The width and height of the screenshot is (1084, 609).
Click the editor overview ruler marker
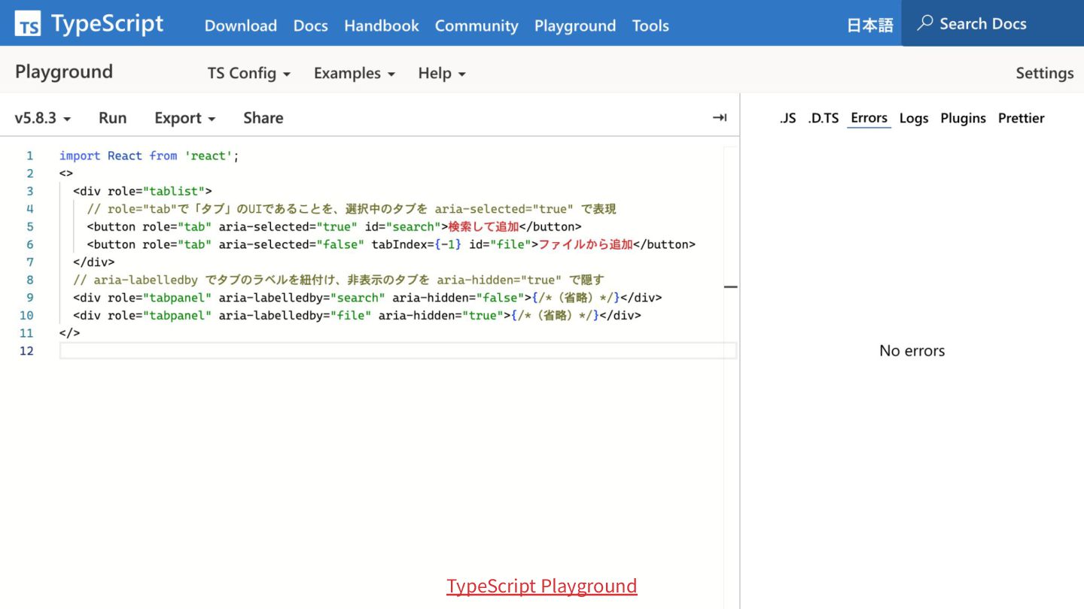point(730,286)
